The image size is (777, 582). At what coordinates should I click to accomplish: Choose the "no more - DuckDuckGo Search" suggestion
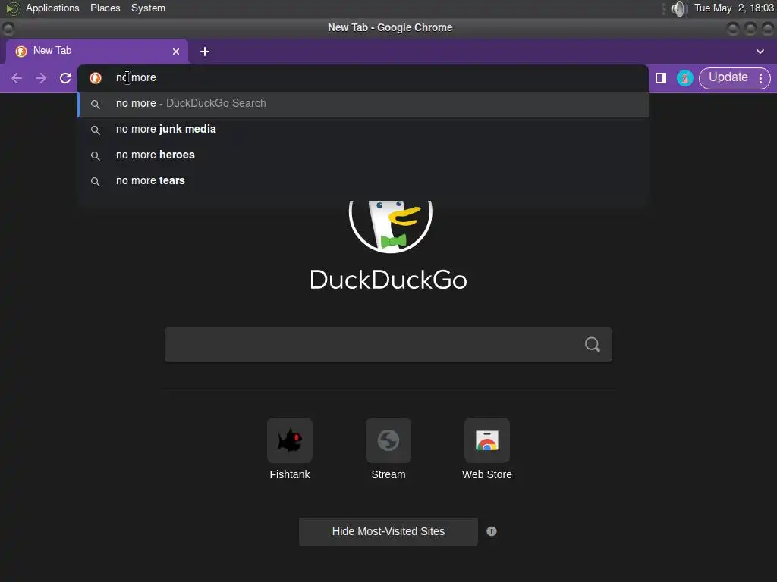click(x=363, y=104)
